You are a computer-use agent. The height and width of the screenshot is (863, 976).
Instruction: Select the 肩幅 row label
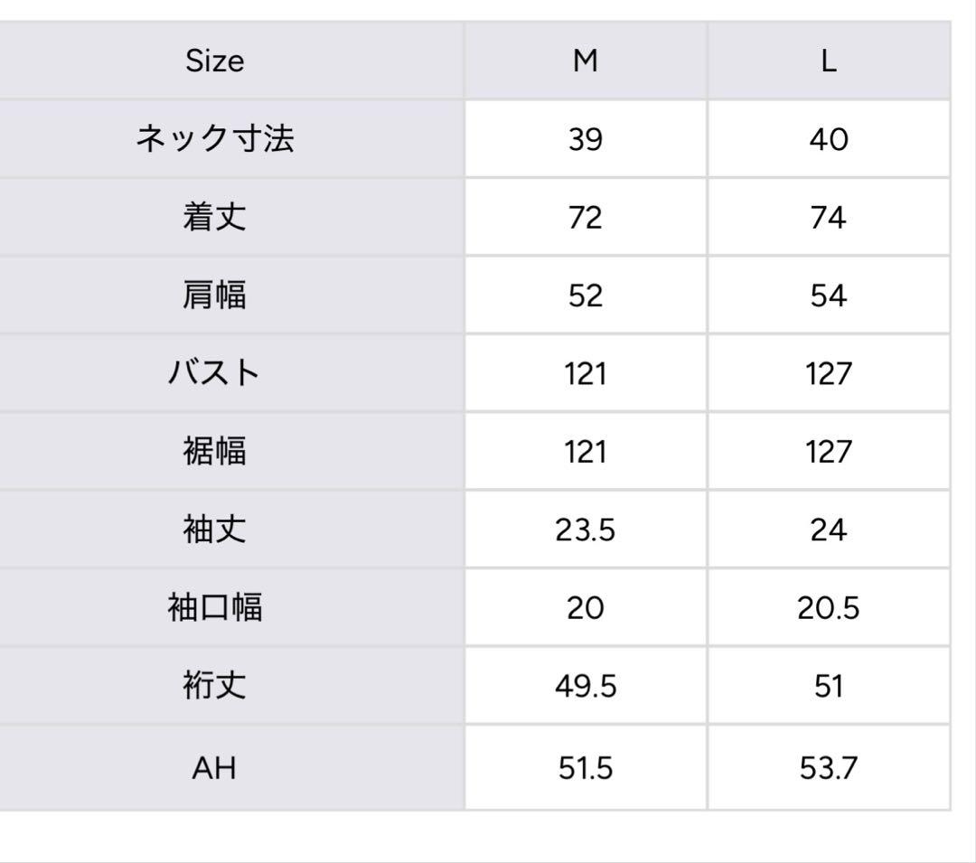coord(215,295)
